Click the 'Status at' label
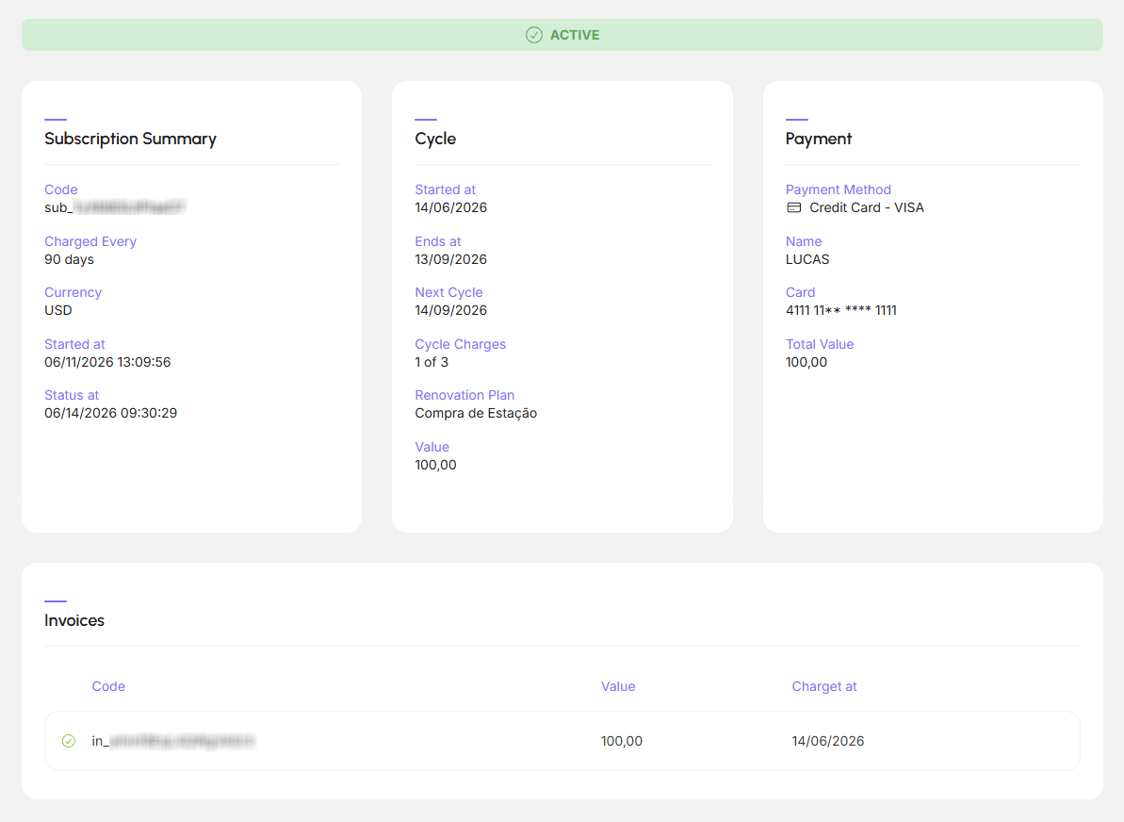This screenshot has width=1124, height=822. pyautogui.click(x=72, y=395)
